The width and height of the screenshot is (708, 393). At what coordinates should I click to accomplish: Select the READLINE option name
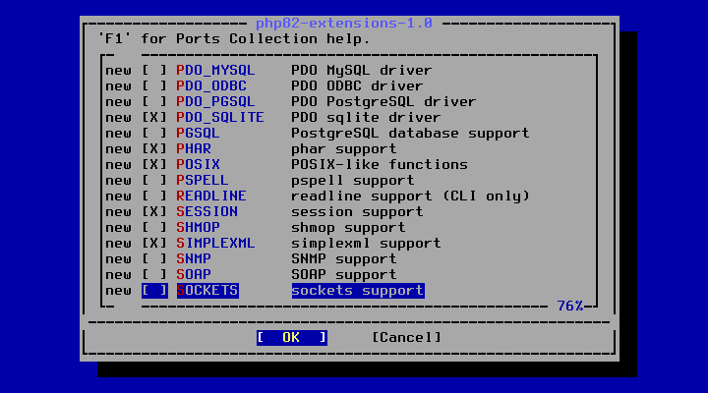[x=211, y=196]
